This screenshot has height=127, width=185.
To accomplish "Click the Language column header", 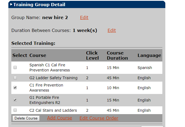I will tap(149, 55).
